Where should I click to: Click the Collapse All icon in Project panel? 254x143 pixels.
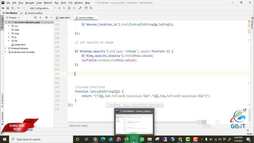[x=40, y=17]
